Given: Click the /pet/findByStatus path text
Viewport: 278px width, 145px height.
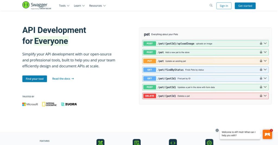Looking at the screenshot, I should coord(170,70).
